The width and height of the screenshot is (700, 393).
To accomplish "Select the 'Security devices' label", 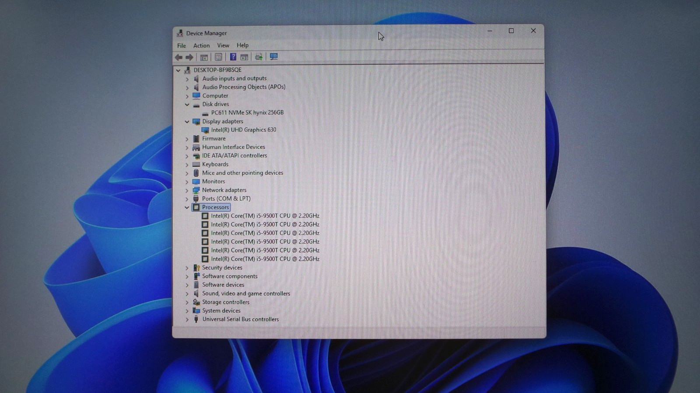I will pyautogui.click(x=222, y=268).
